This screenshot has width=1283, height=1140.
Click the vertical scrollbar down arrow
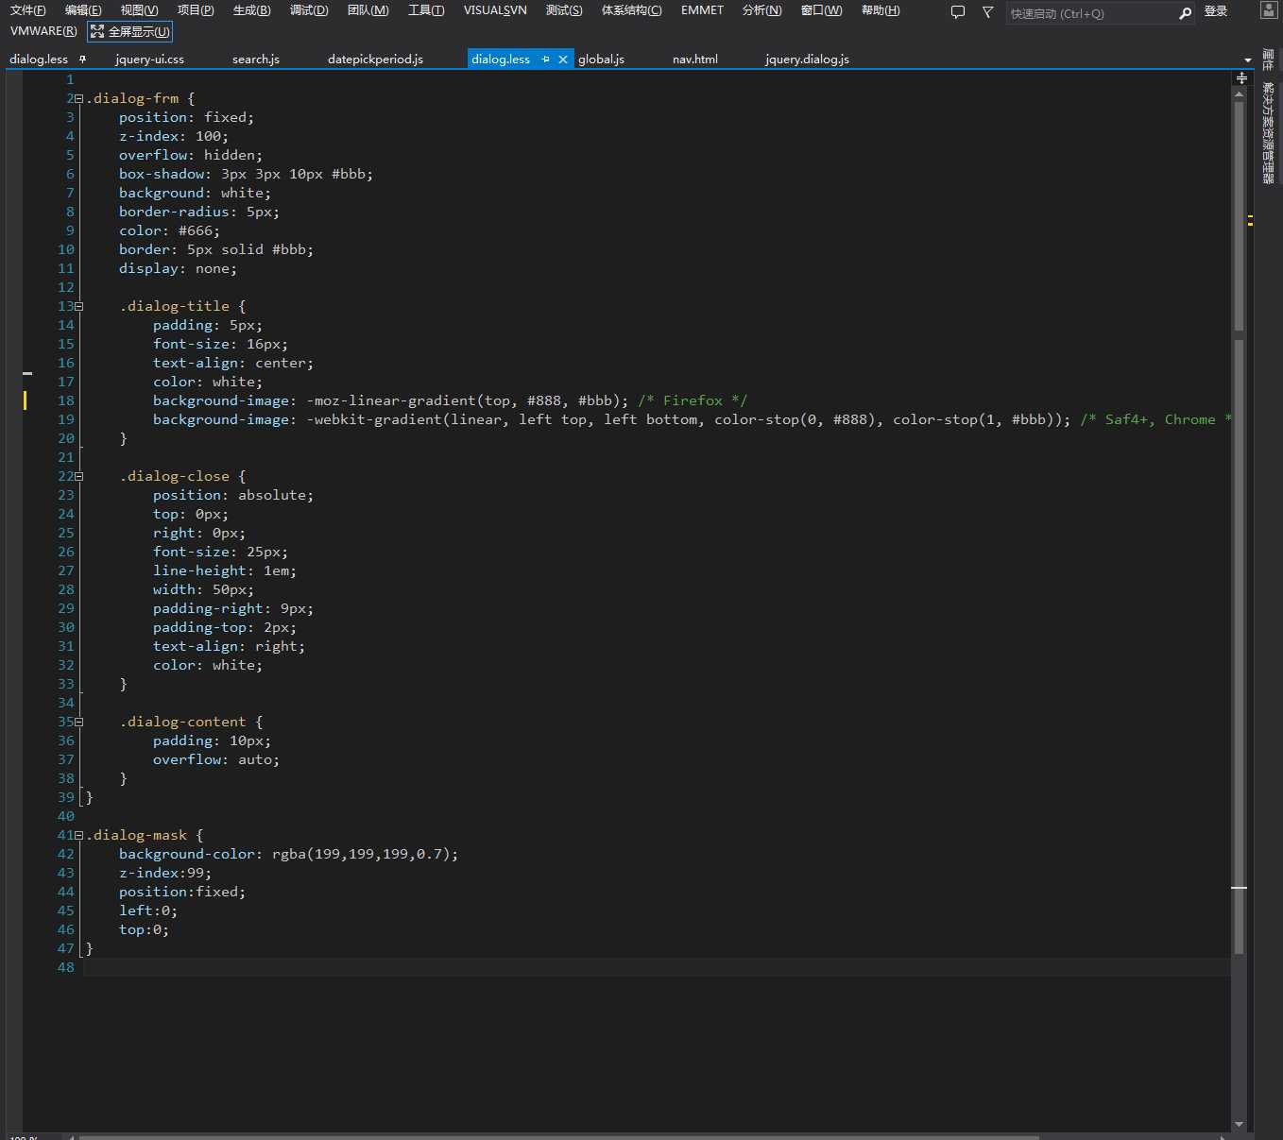1239,1124
